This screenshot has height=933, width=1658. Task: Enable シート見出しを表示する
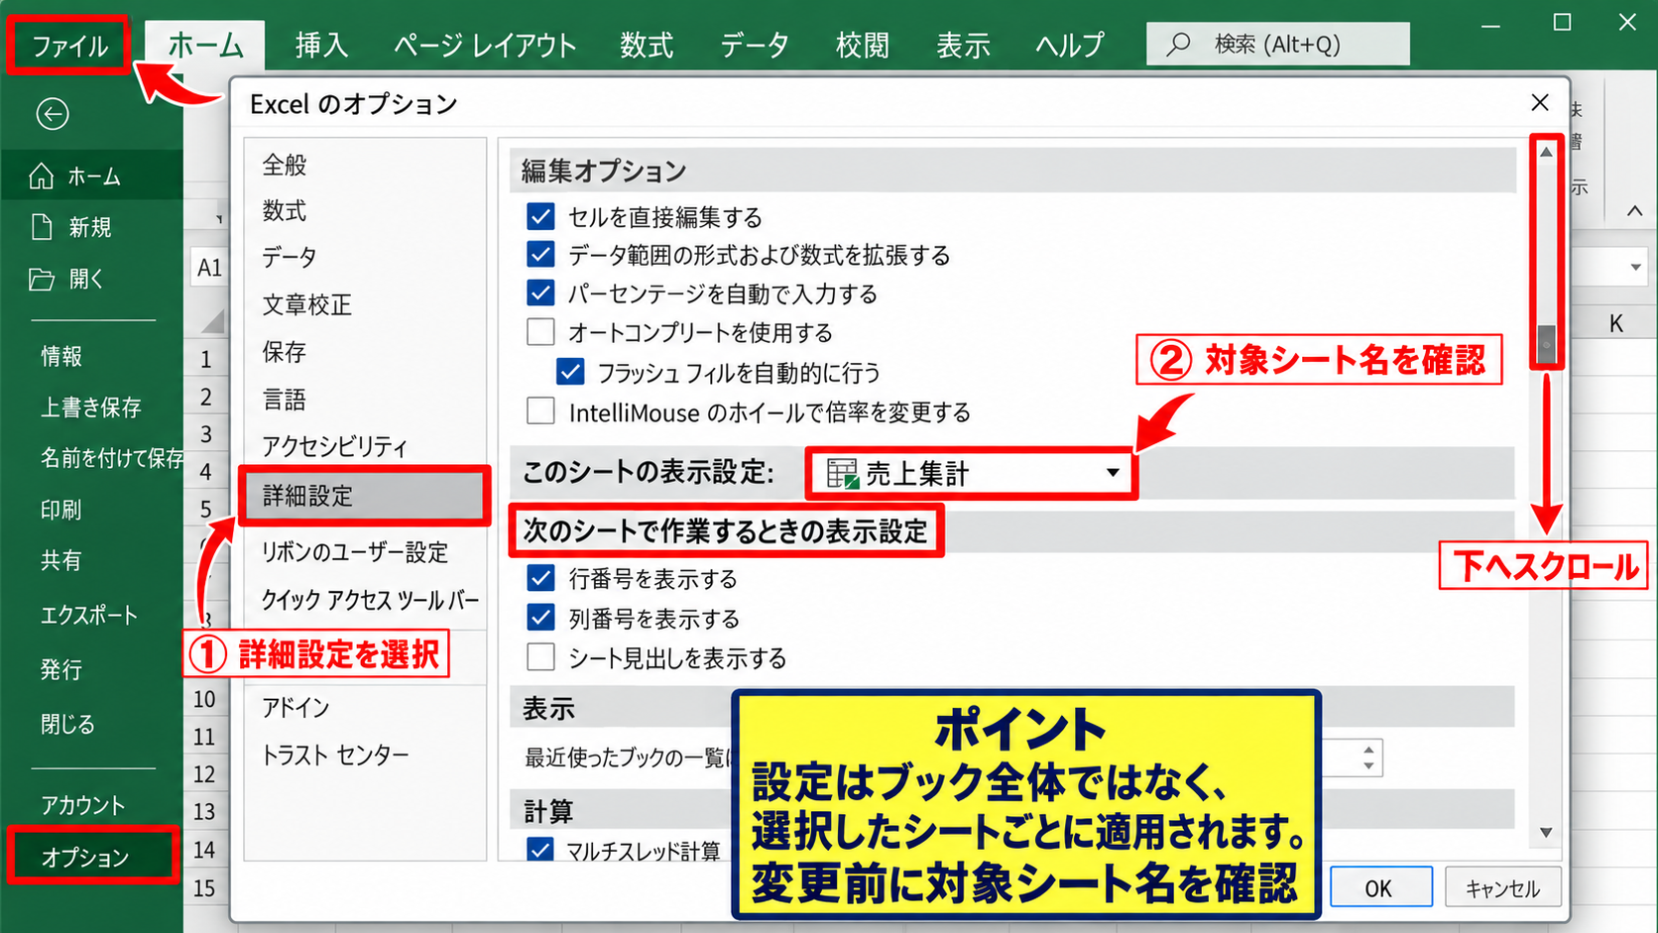pyautogui.click(x=540, y=656)
